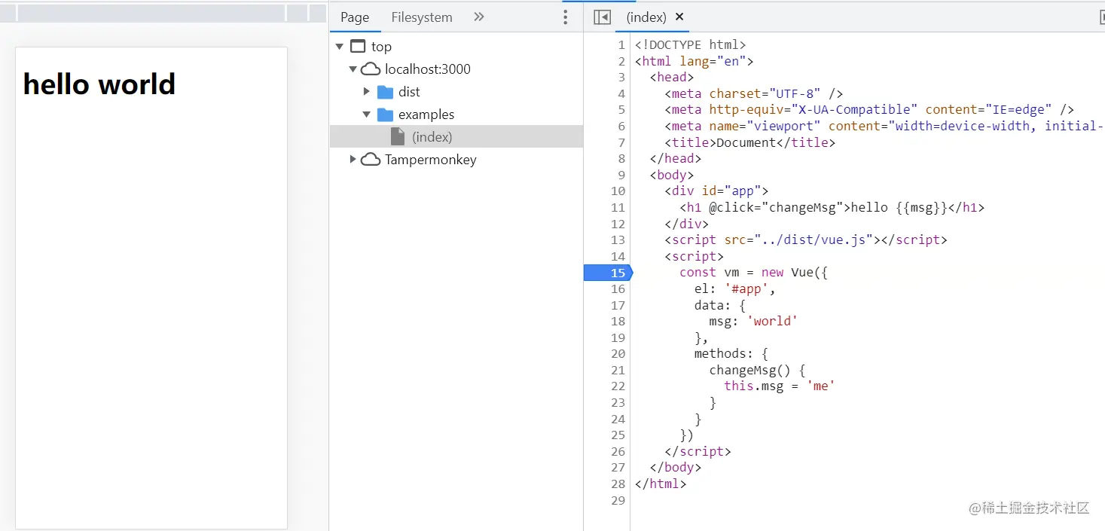Collapse the localhost:3000 node
The image size is (1105, 531).
[x=353, y=69]
